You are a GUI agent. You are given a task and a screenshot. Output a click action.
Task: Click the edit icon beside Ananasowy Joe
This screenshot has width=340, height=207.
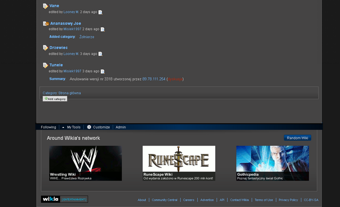[x=46, y=23]
